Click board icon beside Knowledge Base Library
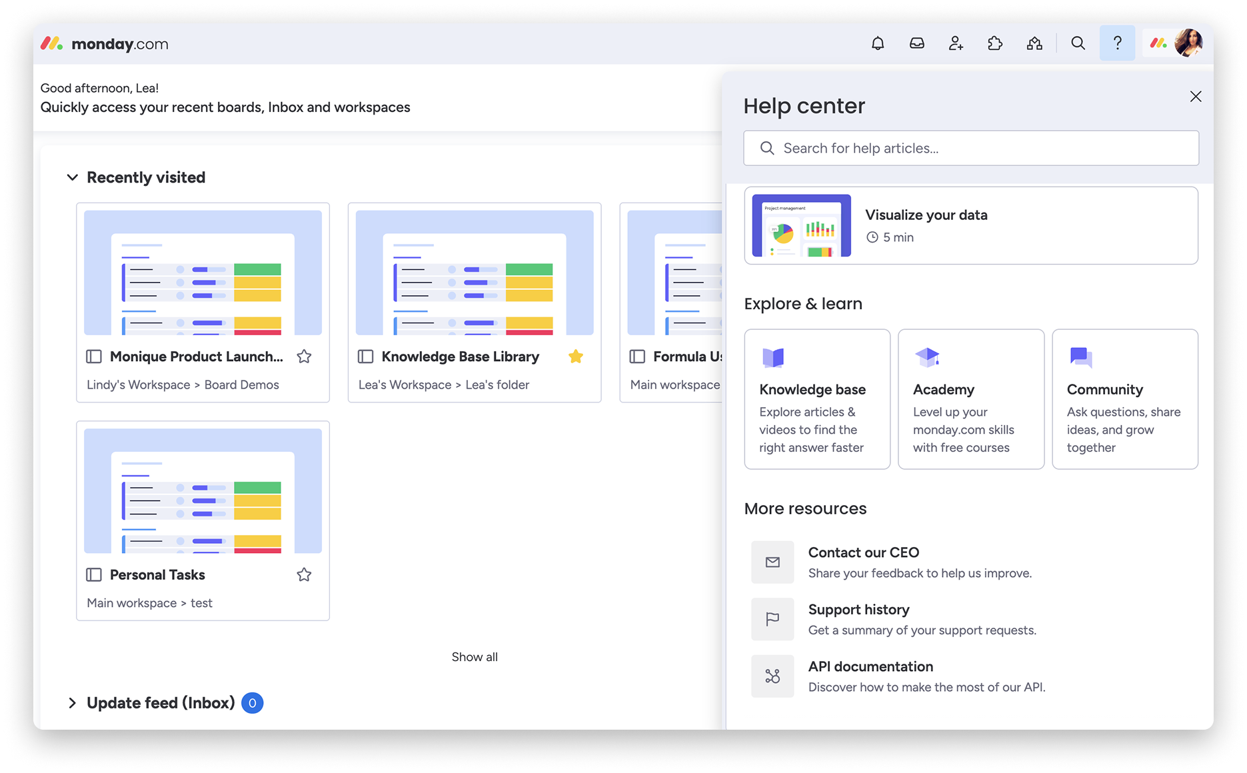 366,357
